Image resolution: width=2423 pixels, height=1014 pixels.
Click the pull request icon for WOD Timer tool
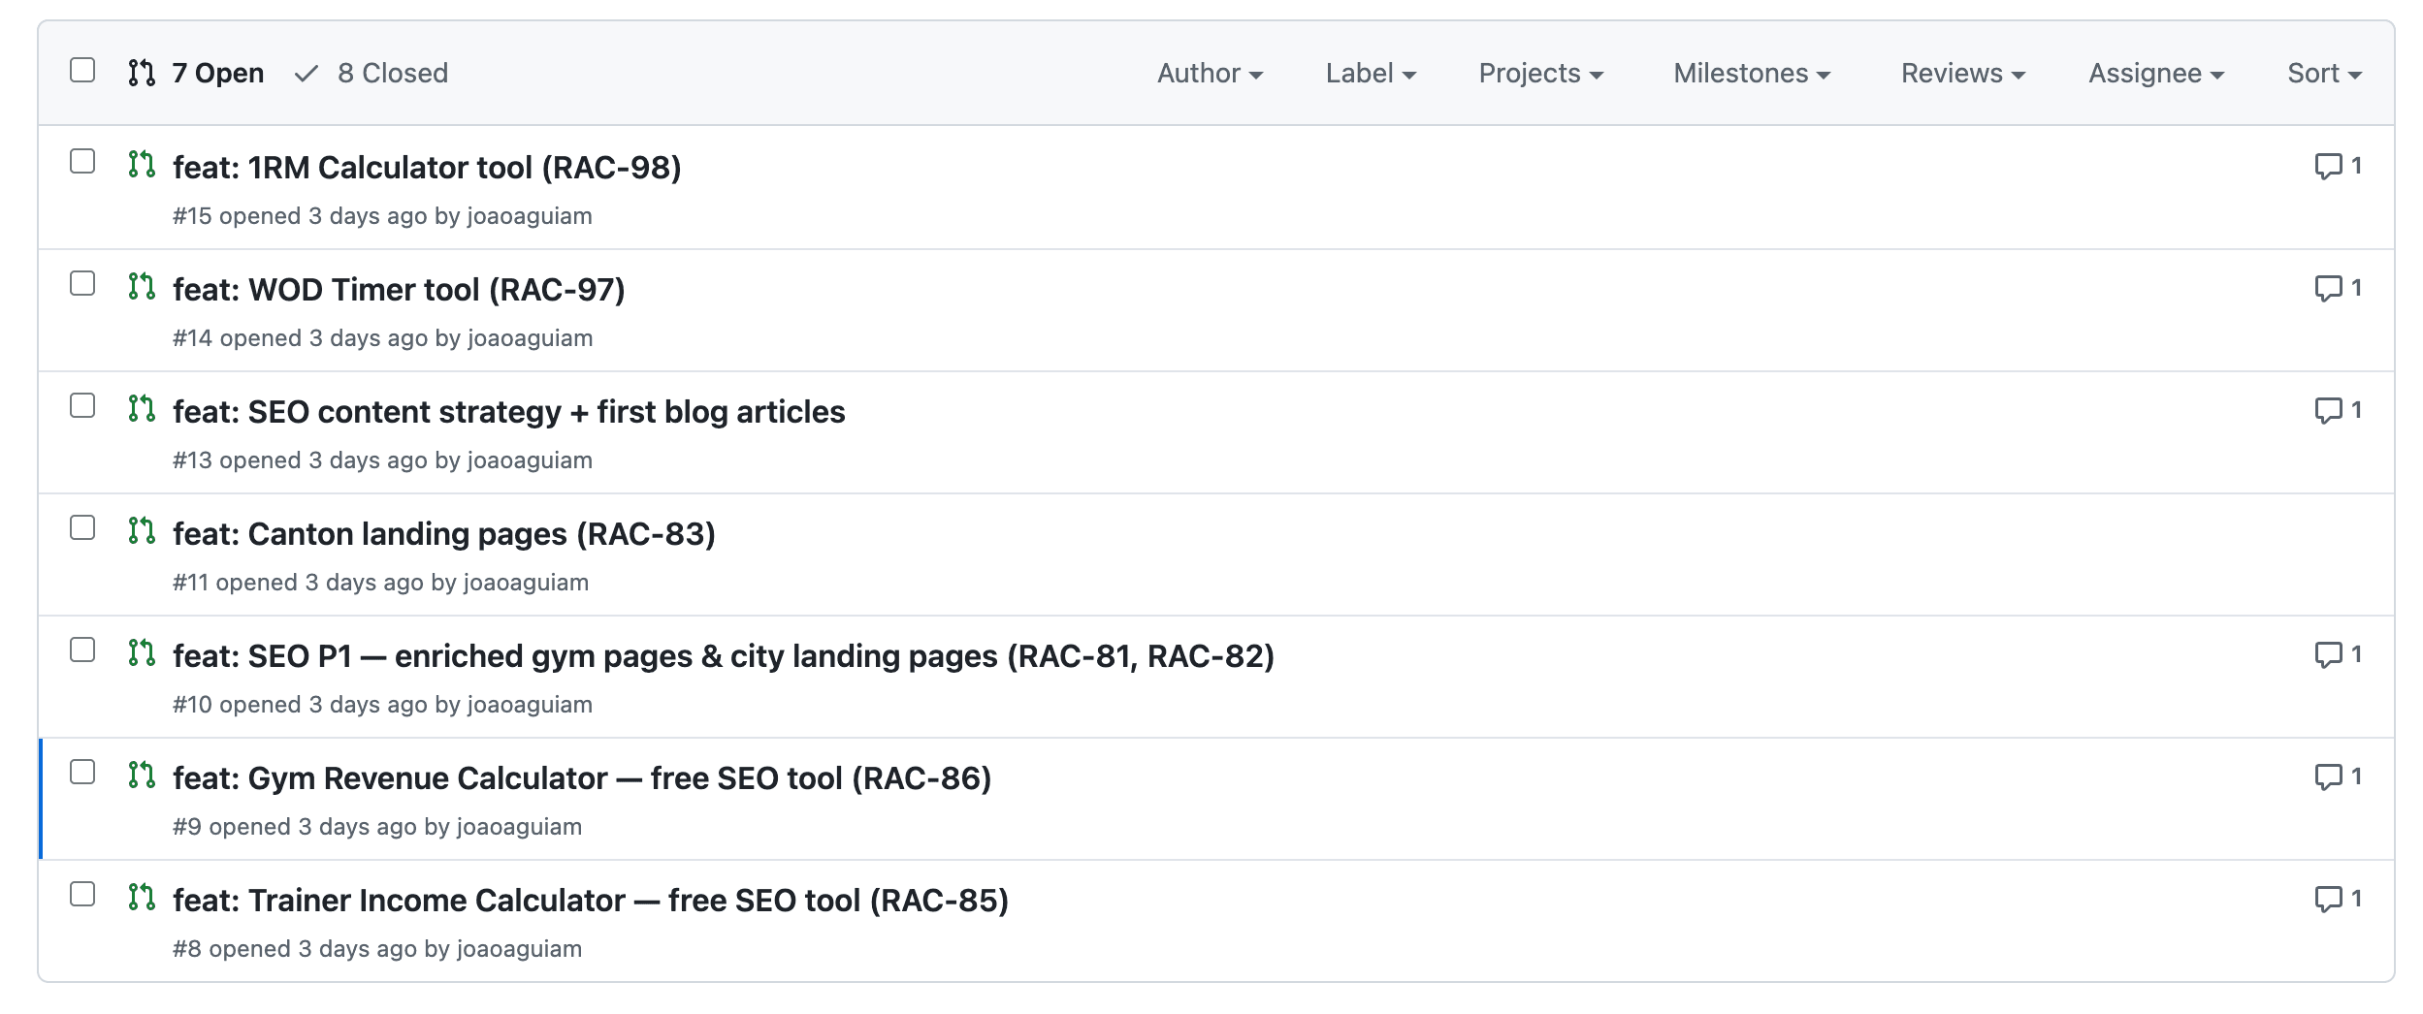[142, 287]
